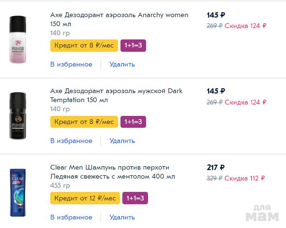
Task: Open the Axe Anarchy women product title
Action: tap(119, 19)
